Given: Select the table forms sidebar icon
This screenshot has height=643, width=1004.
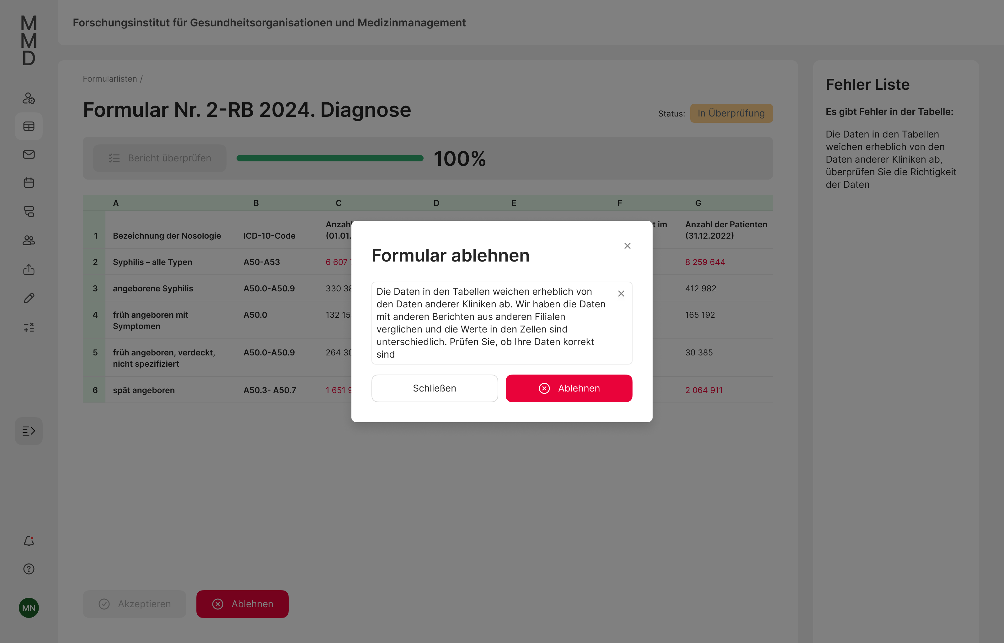Looking at the screenshot, I should click(29, 126).
